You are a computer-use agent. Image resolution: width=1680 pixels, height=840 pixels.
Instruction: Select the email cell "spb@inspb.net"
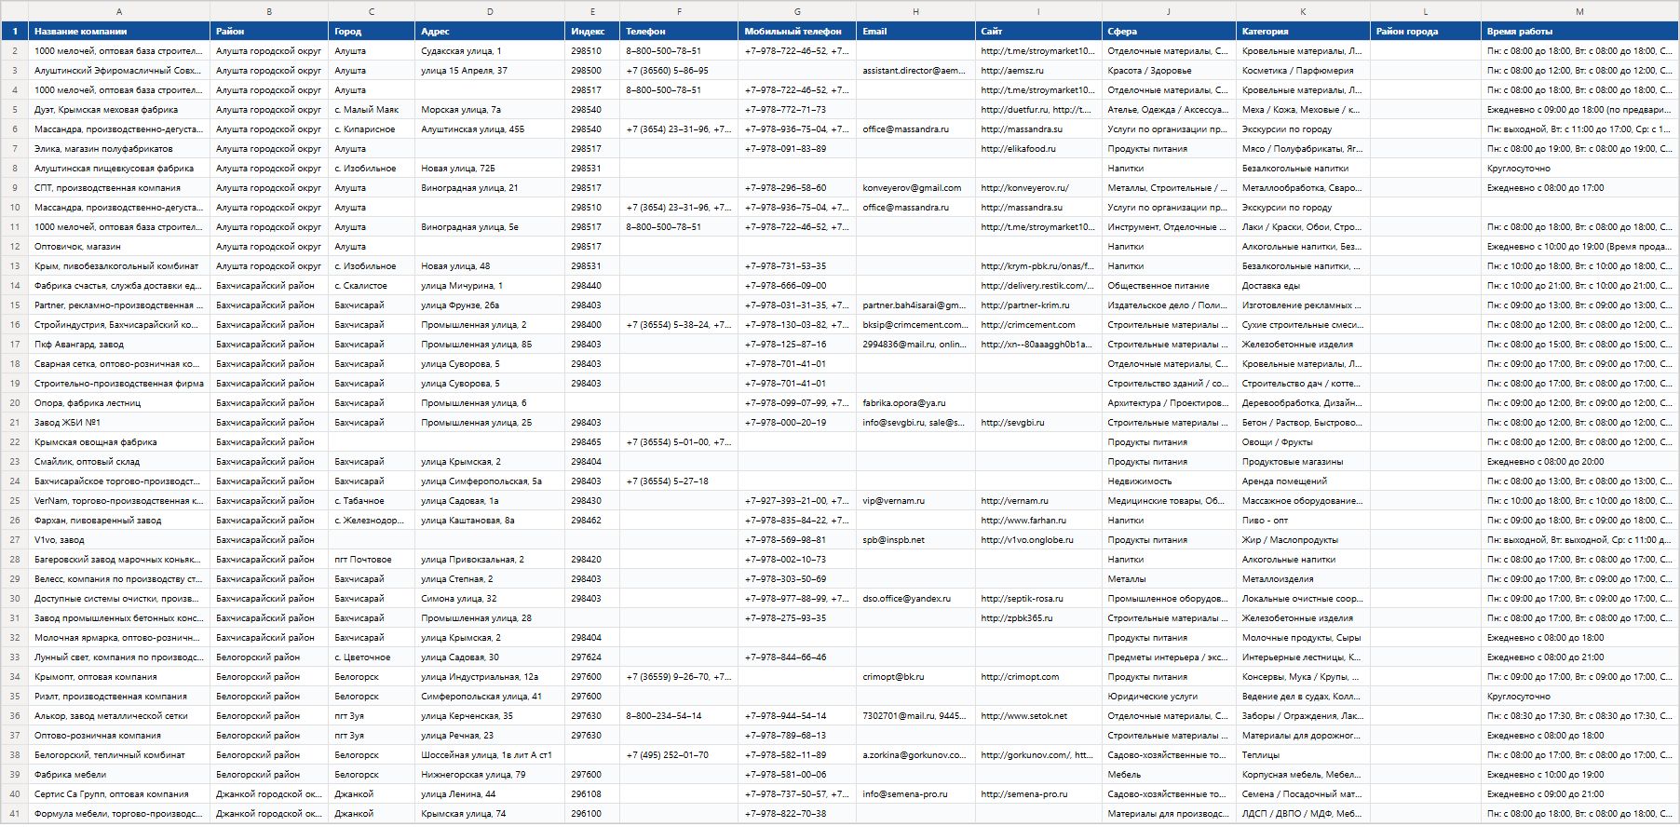[x=915, y=540]
